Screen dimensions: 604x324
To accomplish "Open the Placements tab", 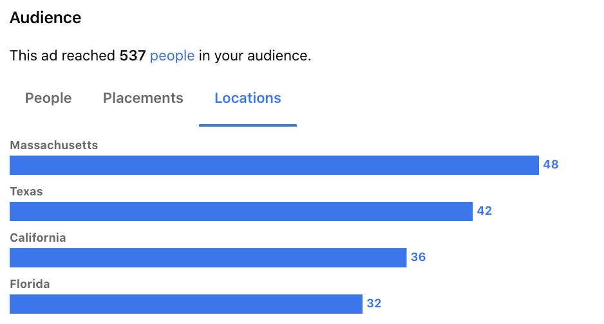I will 143,98.
